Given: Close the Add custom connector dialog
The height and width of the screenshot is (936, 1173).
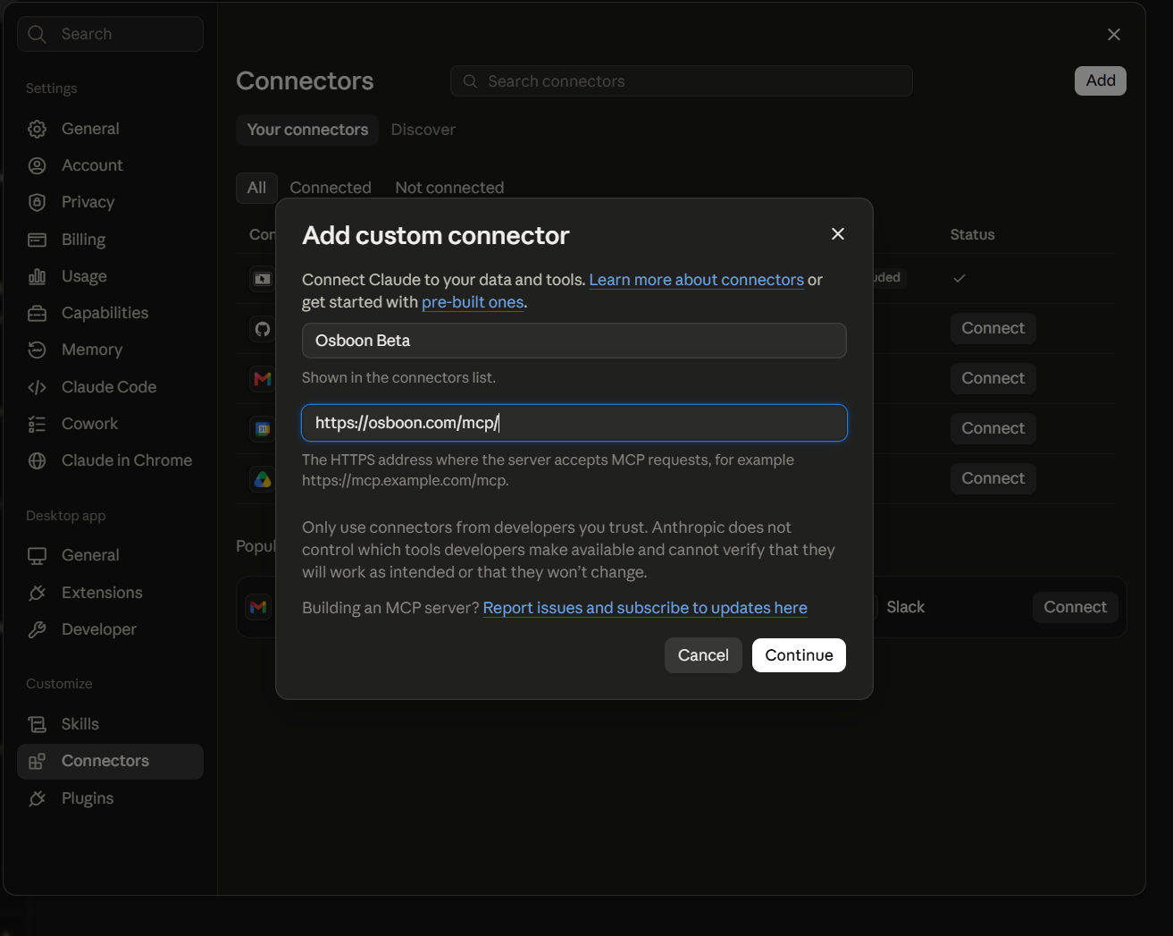Looking at the screenshot, I should (837, 233).
